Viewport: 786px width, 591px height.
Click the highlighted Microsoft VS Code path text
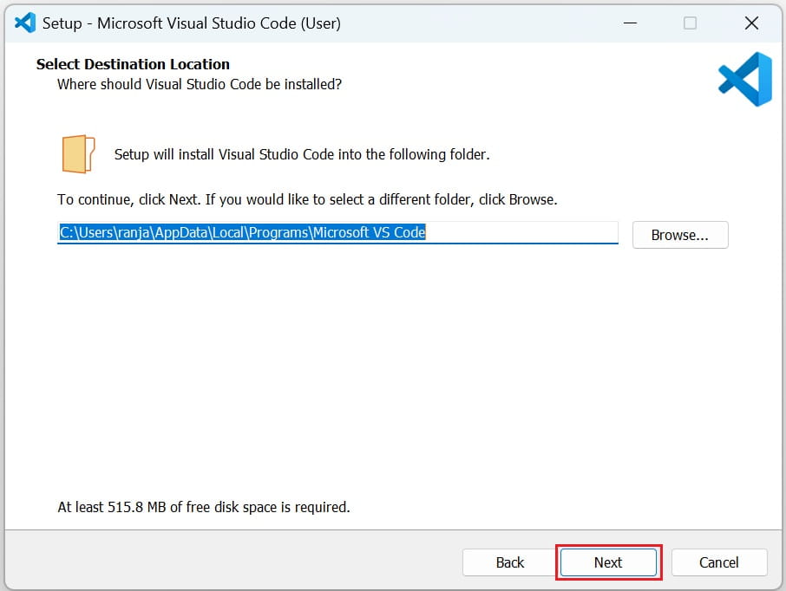point(241,232)
